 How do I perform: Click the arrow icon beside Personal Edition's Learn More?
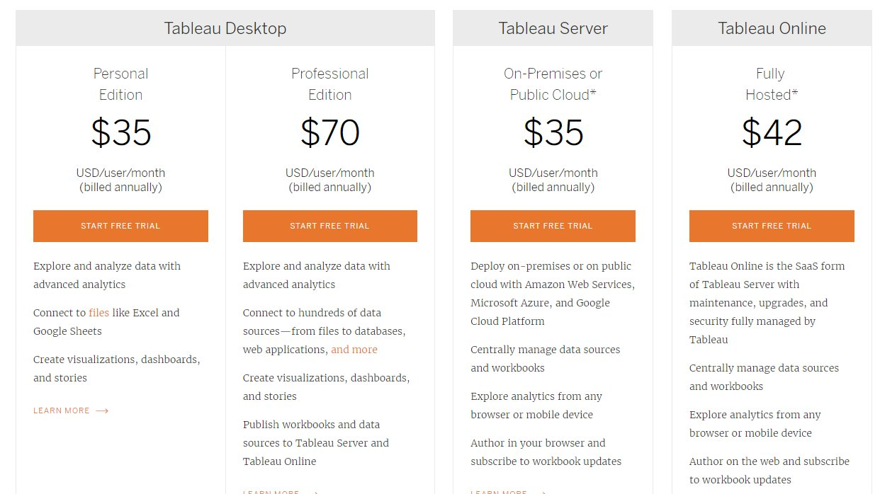(102, 410)
